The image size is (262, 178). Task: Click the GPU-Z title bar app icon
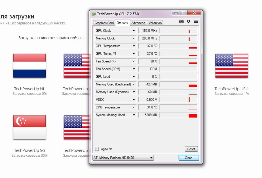click(94, 14)
